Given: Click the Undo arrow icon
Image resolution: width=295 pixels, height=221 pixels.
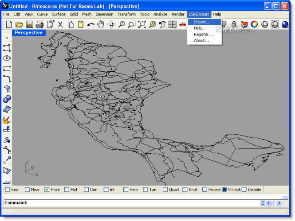Looking at the screenshot, I should click(91, 25).
